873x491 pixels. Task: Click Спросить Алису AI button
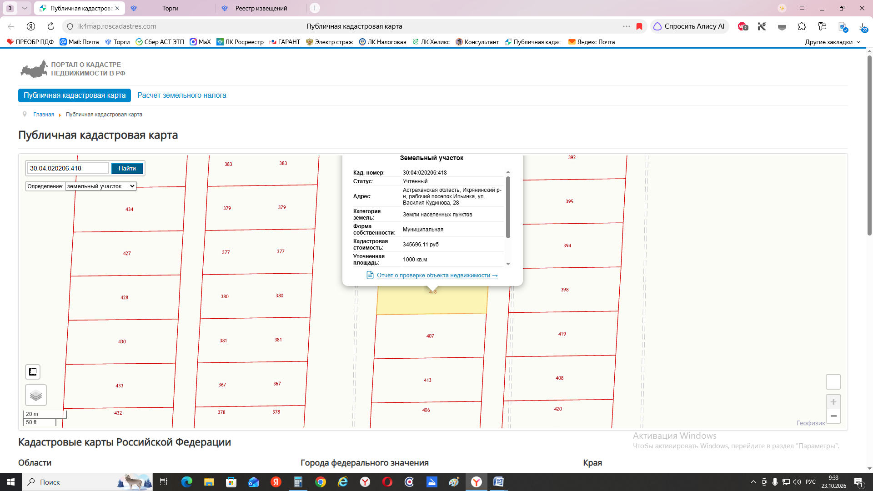pyautogui.click(x=689, y=26)
